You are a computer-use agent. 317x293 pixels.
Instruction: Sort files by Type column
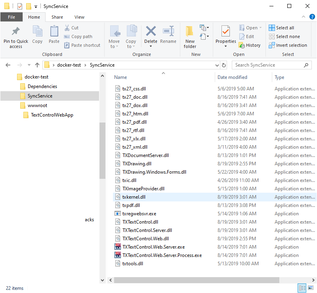point(279,77)
